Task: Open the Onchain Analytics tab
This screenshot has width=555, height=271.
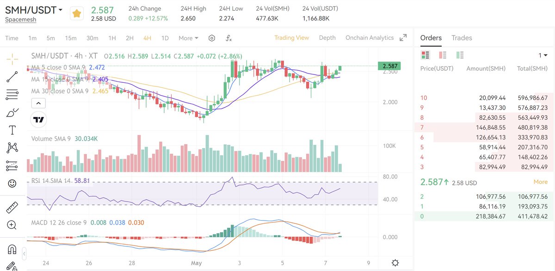Action: [370, 38]
